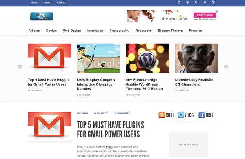Click the Facebook fans count icon

(x=202, y=115)
